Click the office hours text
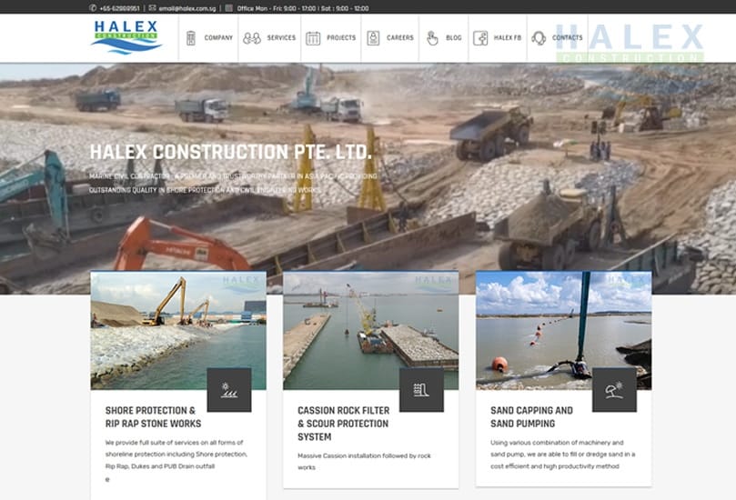 tap(303, 8)
